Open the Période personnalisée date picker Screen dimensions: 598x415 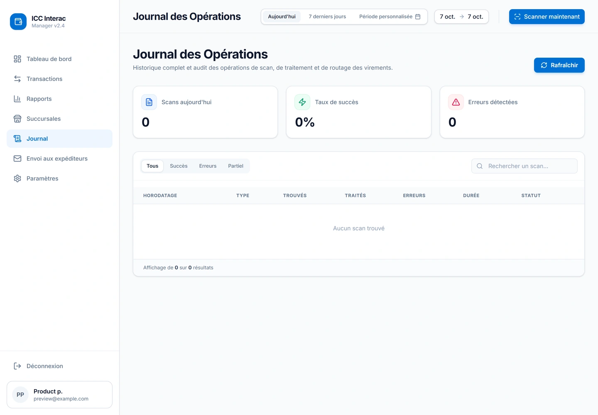click(x=390, y=17)
